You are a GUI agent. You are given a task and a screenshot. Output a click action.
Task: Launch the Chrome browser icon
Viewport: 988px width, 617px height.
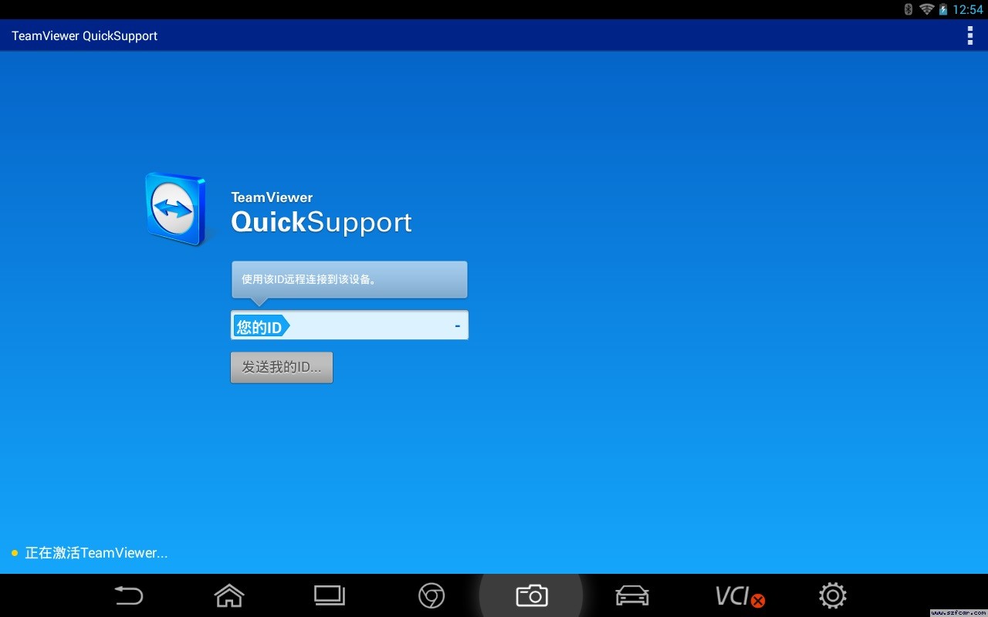coord(431,595)
